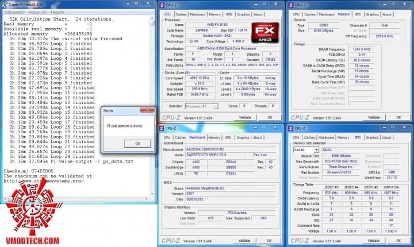Click OK in the Mainboard tab window
This screenshot has width=414, height=247.
[269, 241]
